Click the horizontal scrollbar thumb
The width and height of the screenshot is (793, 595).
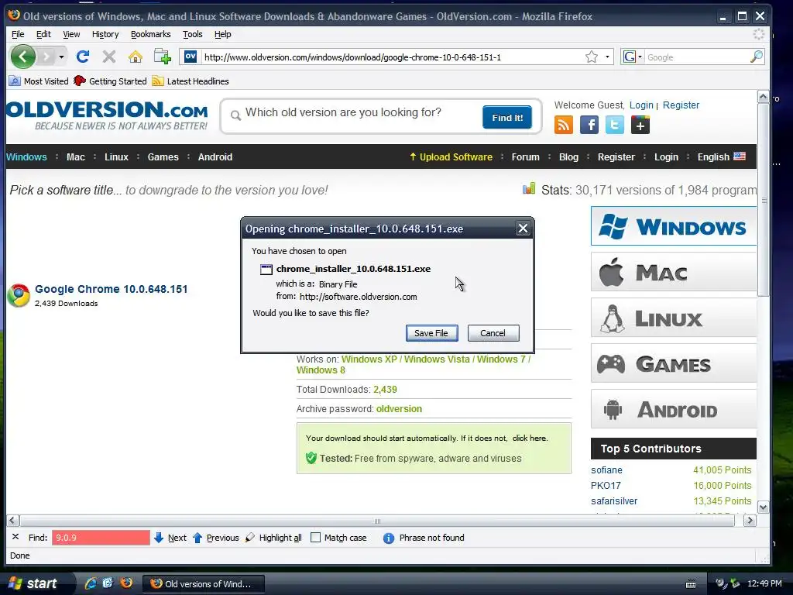(x=377, y=521)
